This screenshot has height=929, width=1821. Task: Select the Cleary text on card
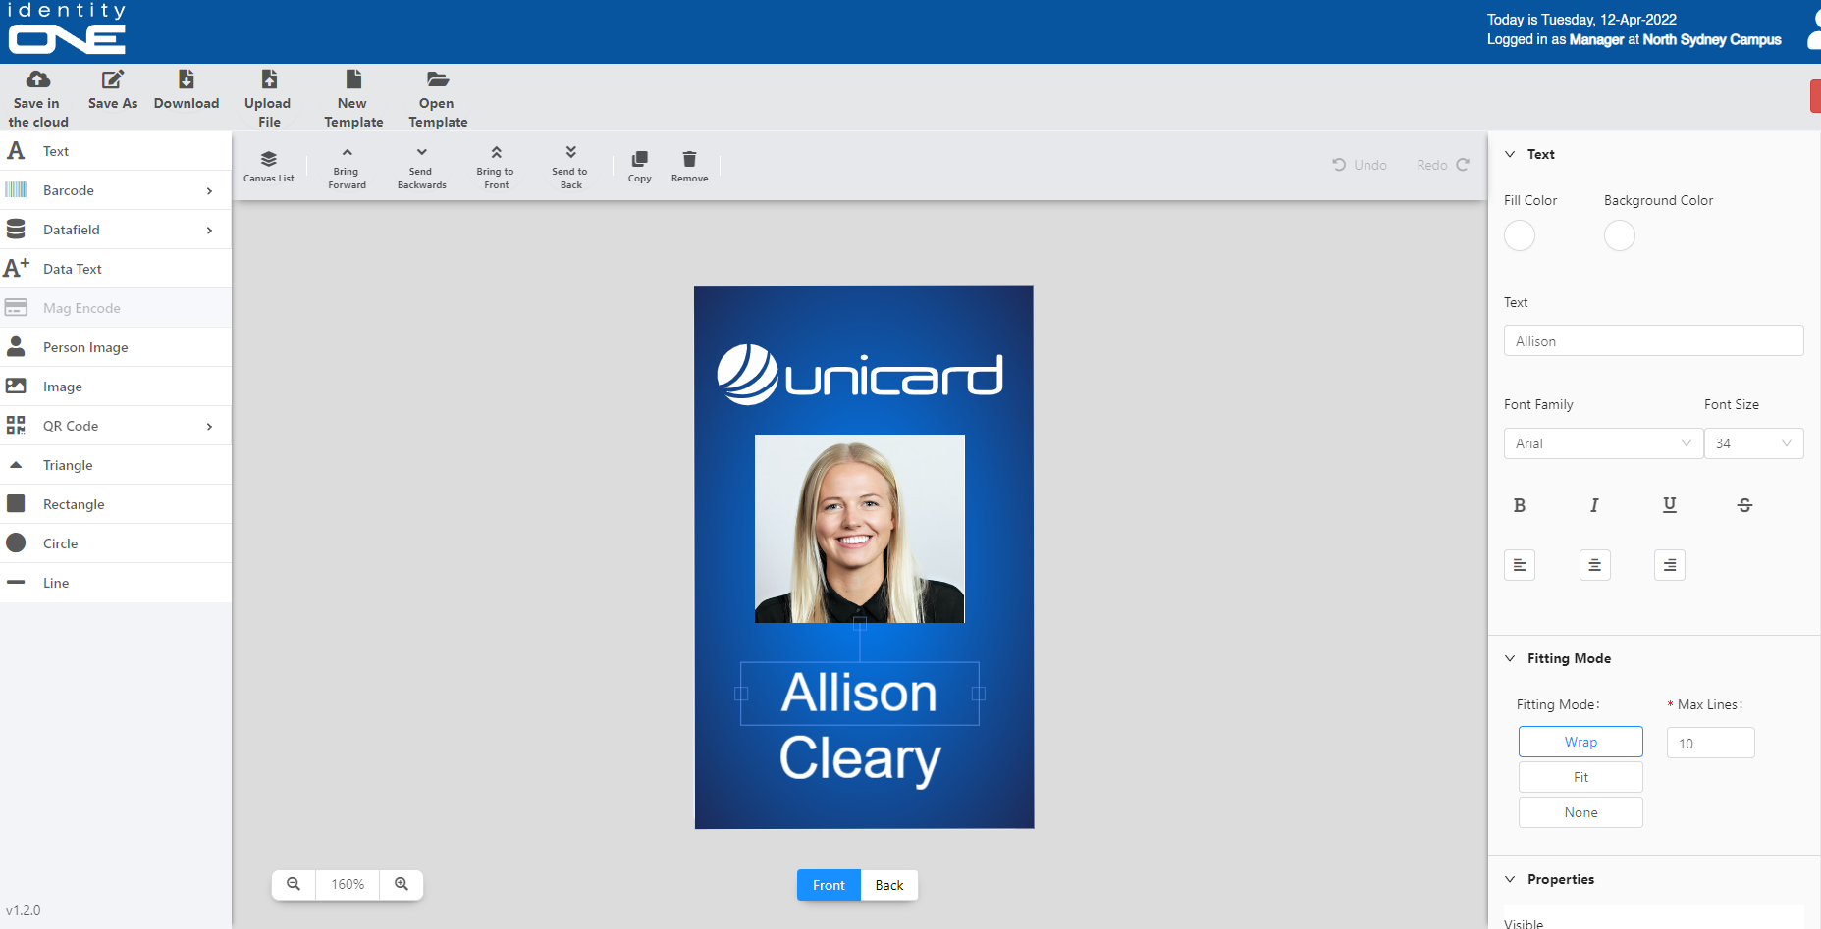(x=860, y=758)
